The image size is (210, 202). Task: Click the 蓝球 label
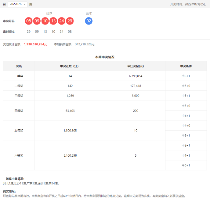point(89,13)
